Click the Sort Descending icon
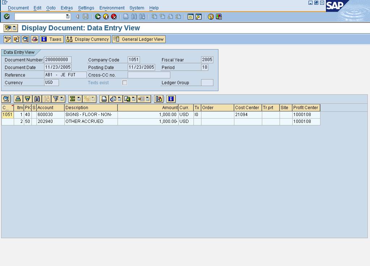 coord(27,99)
